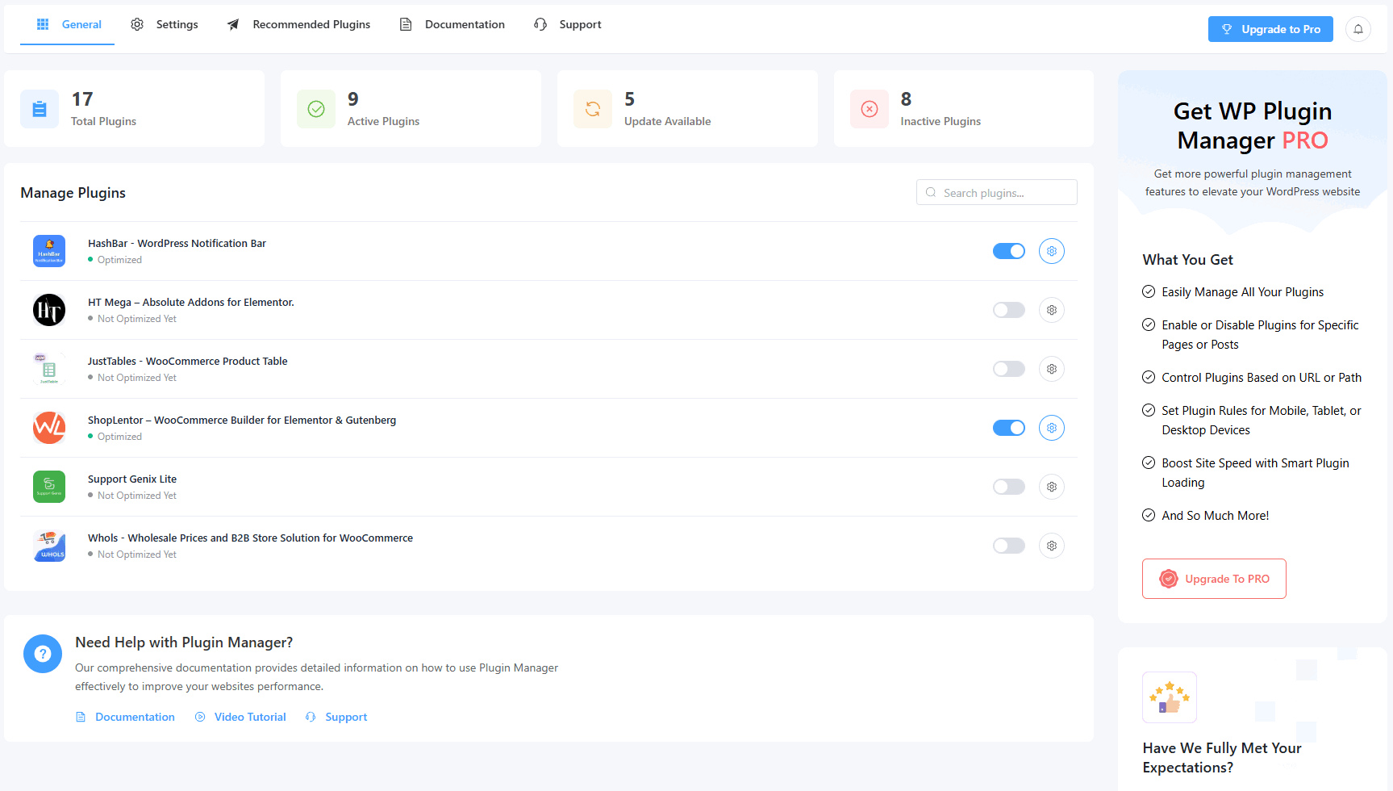
Task: Click the Support headset icon in top bar
Action: point(540,24)
